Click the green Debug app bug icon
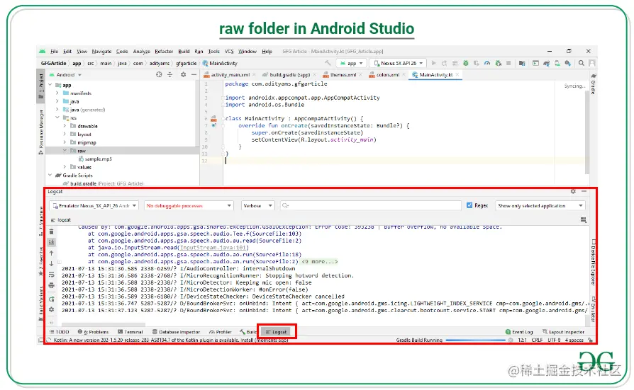The image size is (634, 390). [466, 63]
